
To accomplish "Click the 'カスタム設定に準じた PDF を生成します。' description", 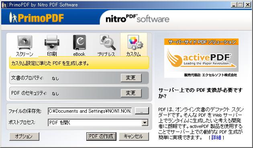I will (x=50, y=63).
